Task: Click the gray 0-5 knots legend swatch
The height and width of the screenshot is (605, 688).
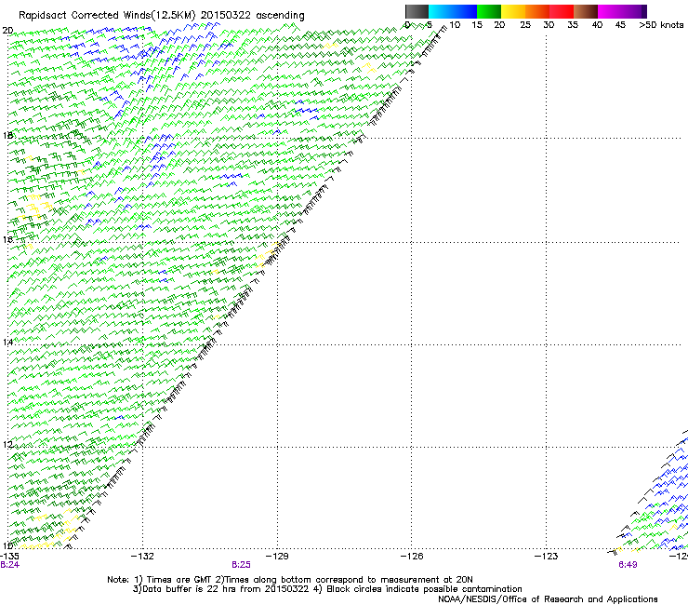Action: click(x=417, y=11)
